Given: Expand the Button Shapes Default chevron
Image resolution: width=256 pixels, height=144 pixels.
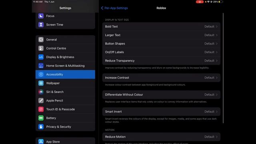Looking at the screenshot, I should [217, 44].
